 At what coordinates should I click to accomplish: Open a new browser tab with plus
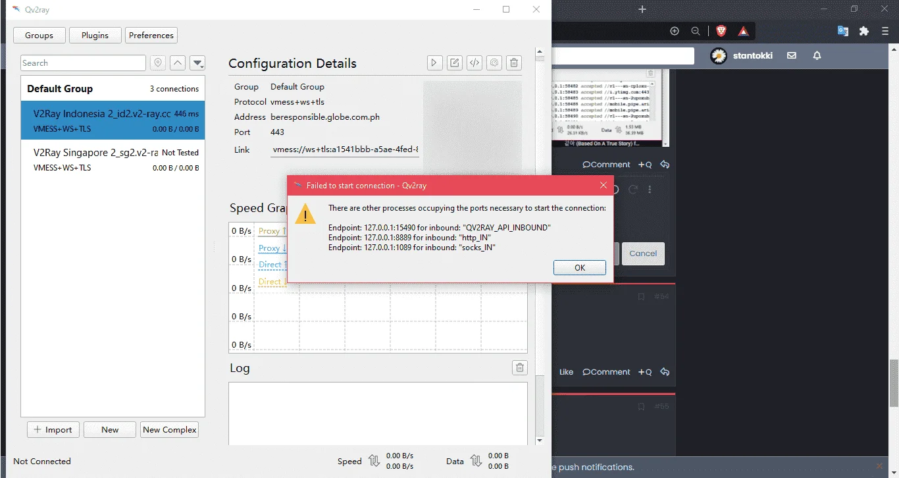click(642, 9)
